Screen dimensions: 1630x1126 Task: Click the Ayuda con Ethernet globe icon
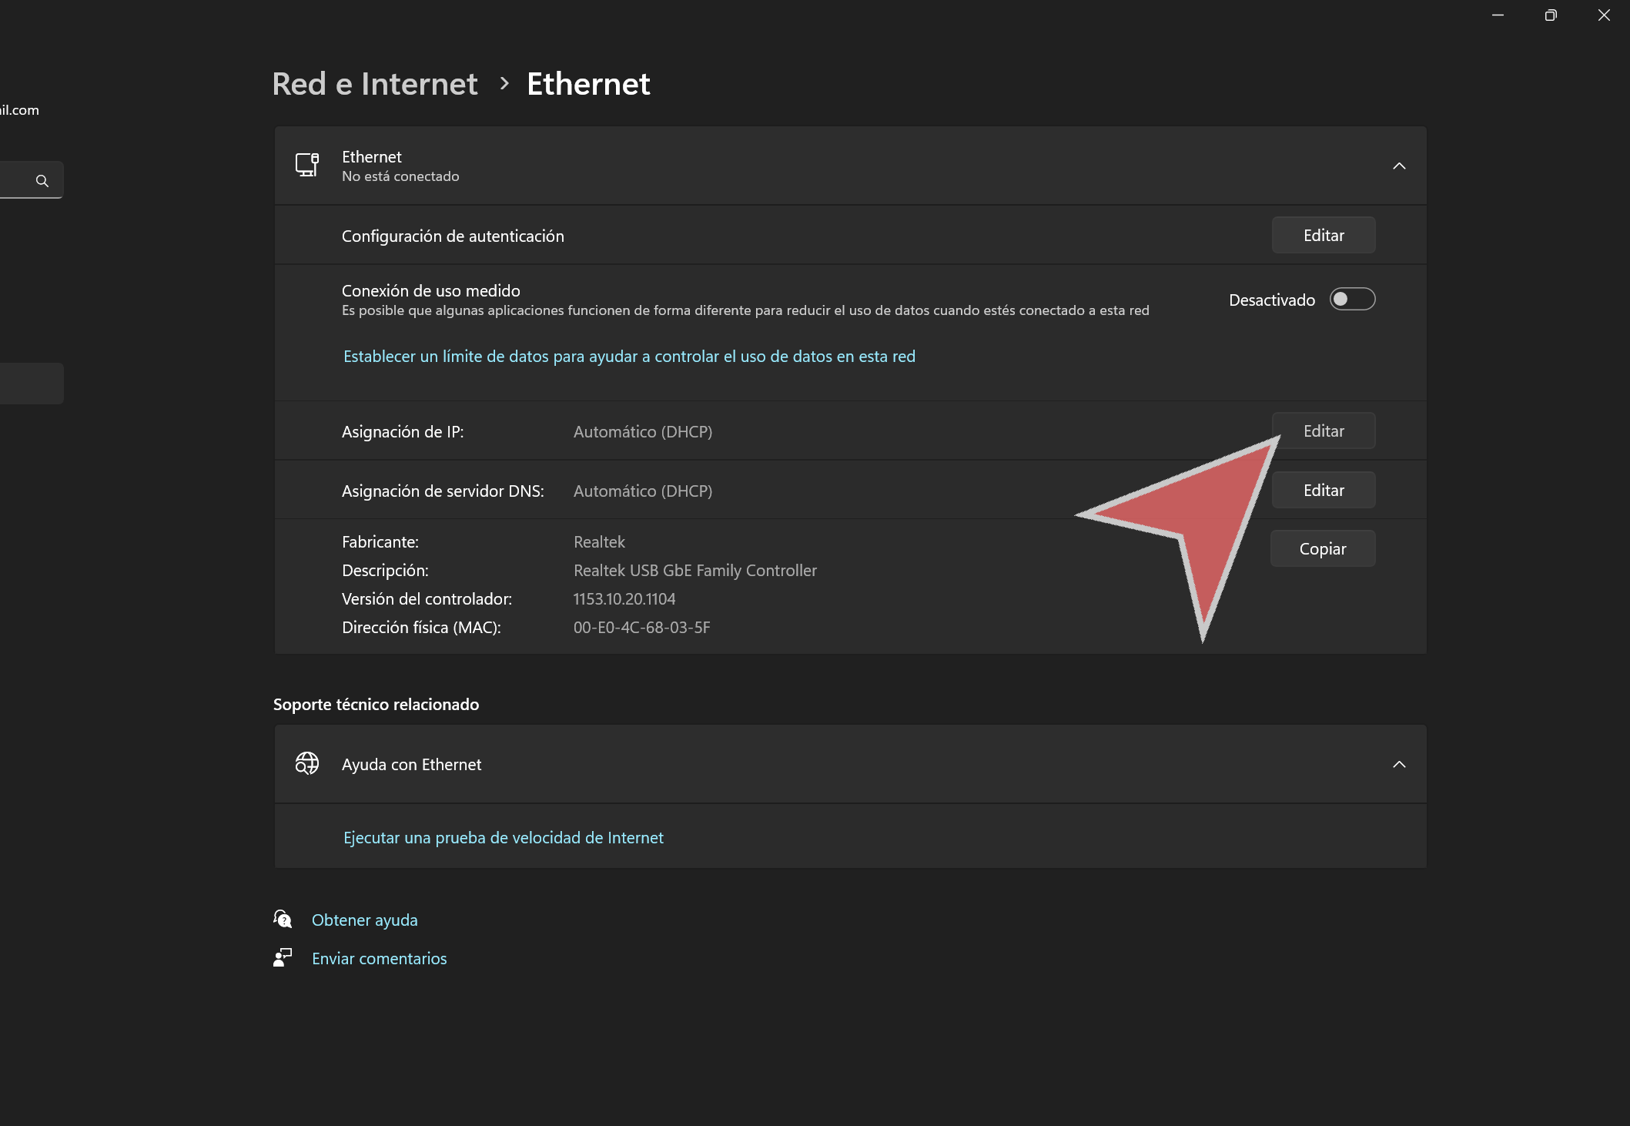[307, 763]
